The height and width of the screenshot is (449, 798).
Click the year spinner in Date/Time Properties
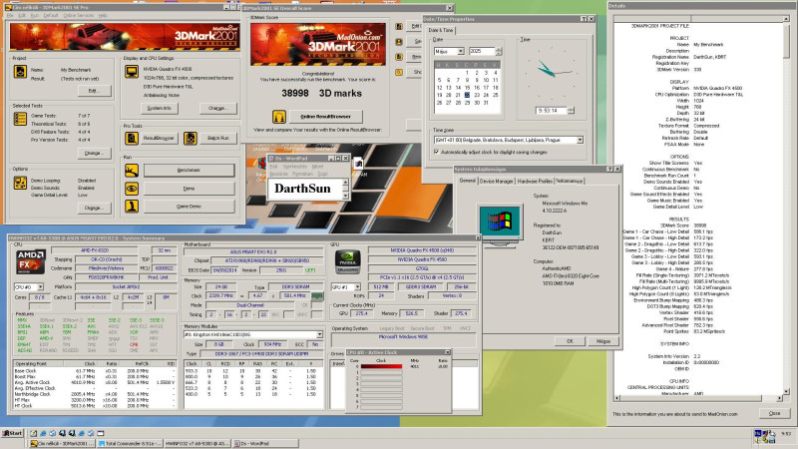pos(499,52)
